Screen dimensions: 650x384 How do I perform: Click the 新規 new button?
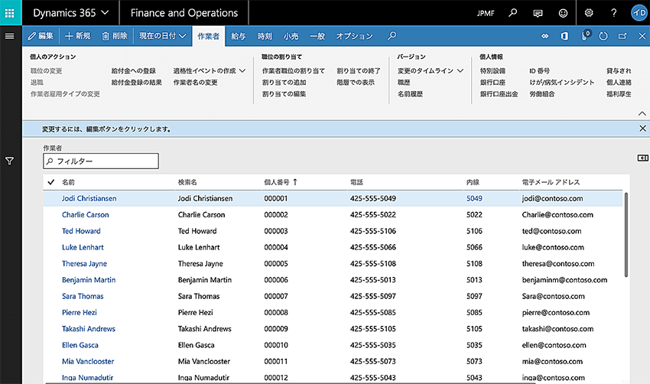tap(77, 36)
